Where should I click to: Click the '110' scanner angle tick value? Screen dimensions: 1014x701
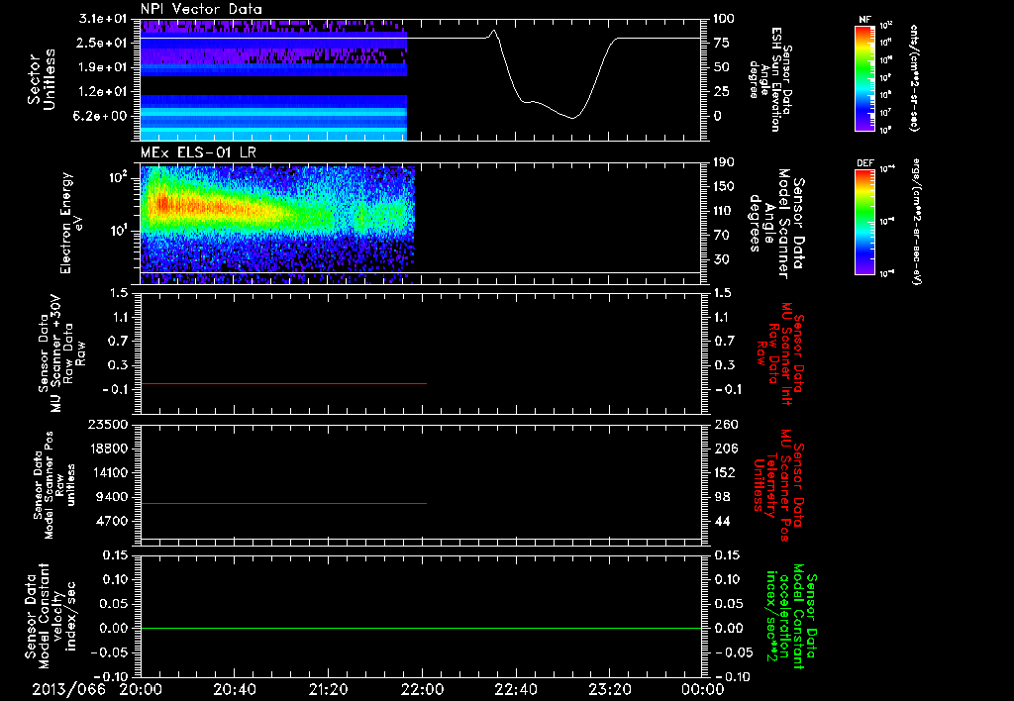[724, 211]
